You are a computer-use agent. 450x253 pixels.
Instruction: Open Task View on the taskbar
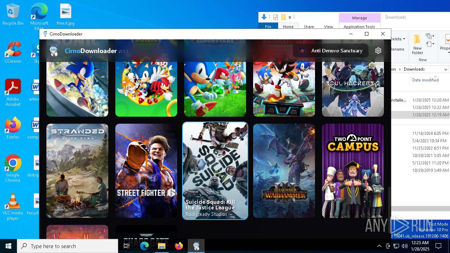[127, 246]
